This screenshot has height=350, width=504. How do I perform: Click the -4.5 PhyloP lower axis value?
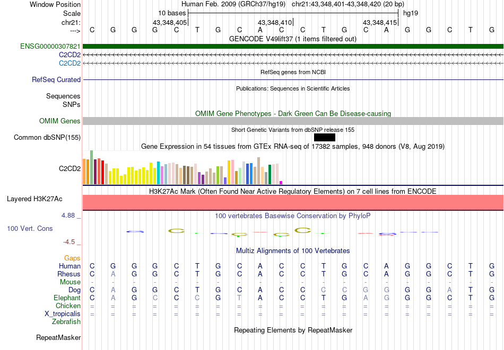coord(69,242)
